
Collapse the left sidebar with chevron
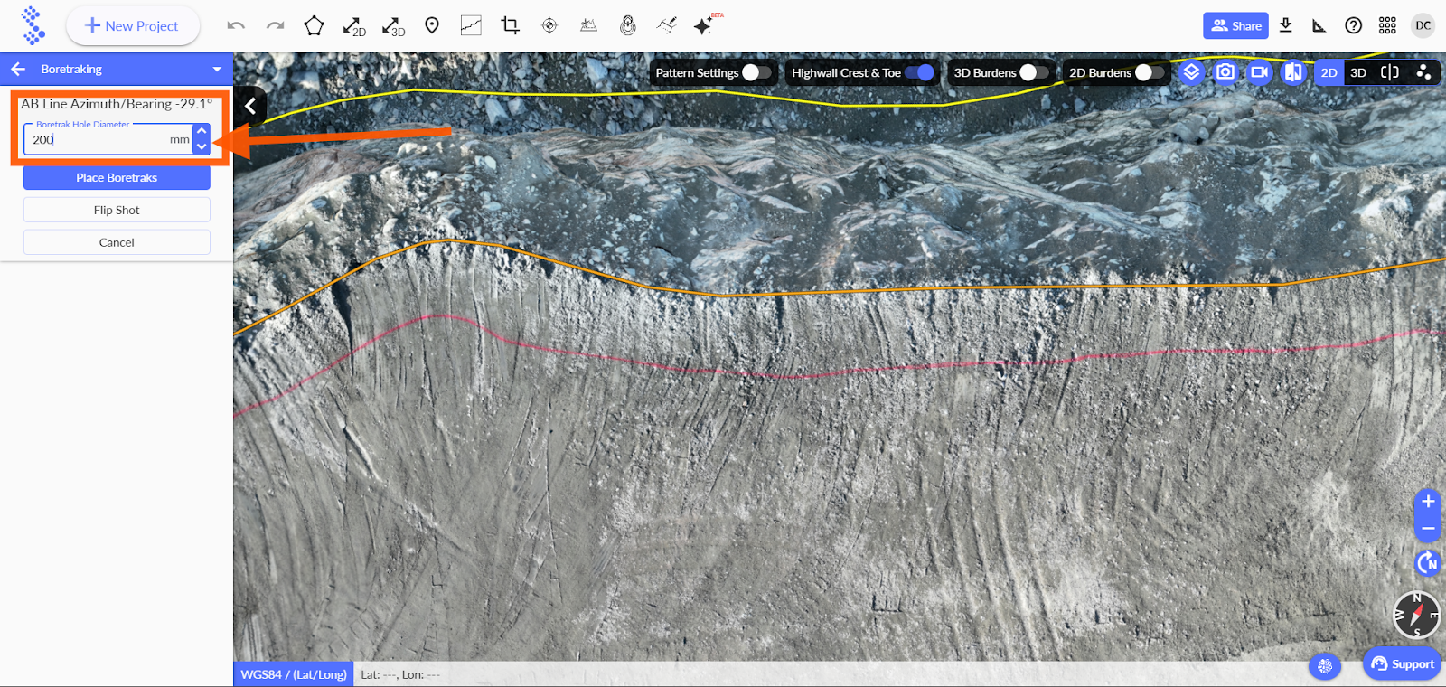pos(250,107)
